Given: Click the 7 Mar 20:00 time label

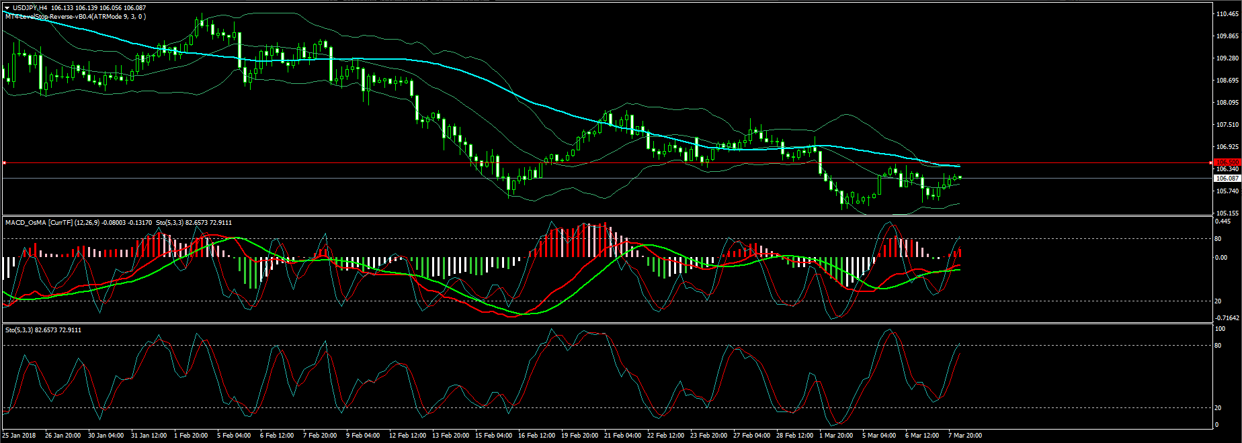Looking at the screenshot, I should 964,435.
